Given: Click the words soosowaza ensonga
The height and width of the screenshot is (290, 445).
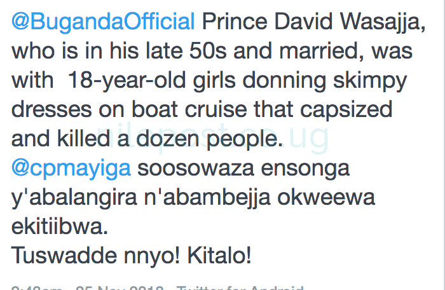Looking at the screenshot, I should tap(259, 169).
